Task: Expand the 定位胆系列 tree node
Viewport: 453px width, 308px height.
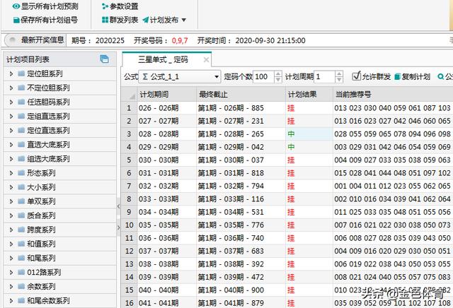Action: click(x=11, y=73)
